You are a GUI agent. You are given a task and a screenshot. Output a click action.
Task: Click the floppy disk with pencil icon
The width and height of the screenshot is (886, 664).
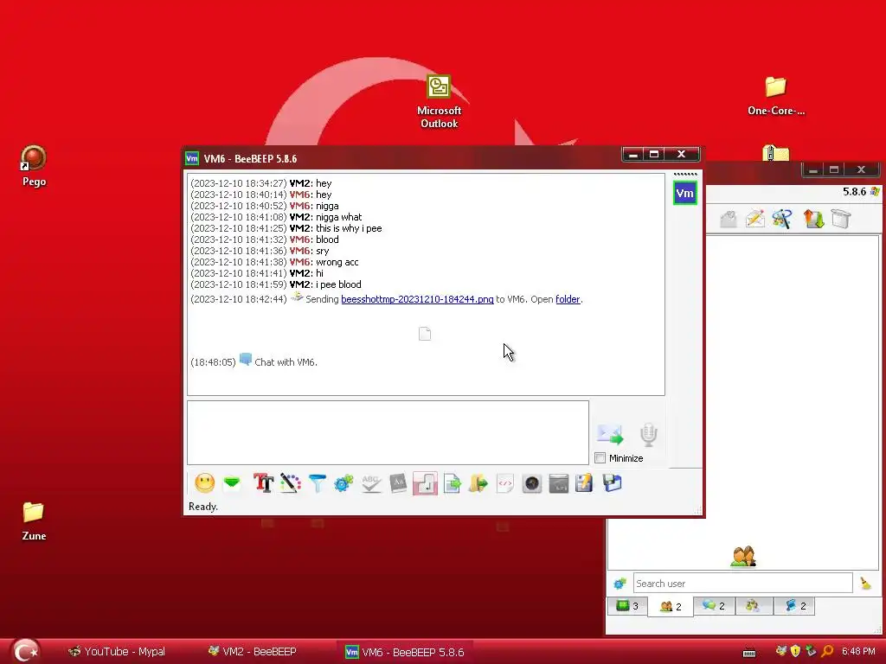click(584, 483)
